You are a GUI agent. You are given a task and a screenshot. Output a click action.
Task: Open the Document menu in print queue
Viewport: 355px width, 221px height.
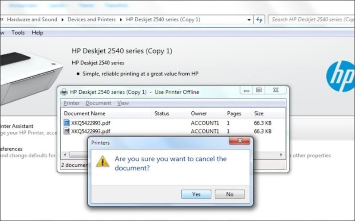pyautogui.click(x=99, y=103)
